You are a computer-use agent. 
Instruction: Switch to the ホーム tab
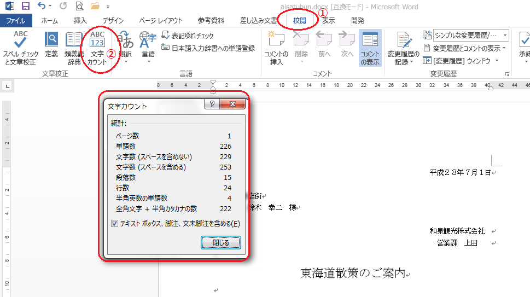(49, 21)
